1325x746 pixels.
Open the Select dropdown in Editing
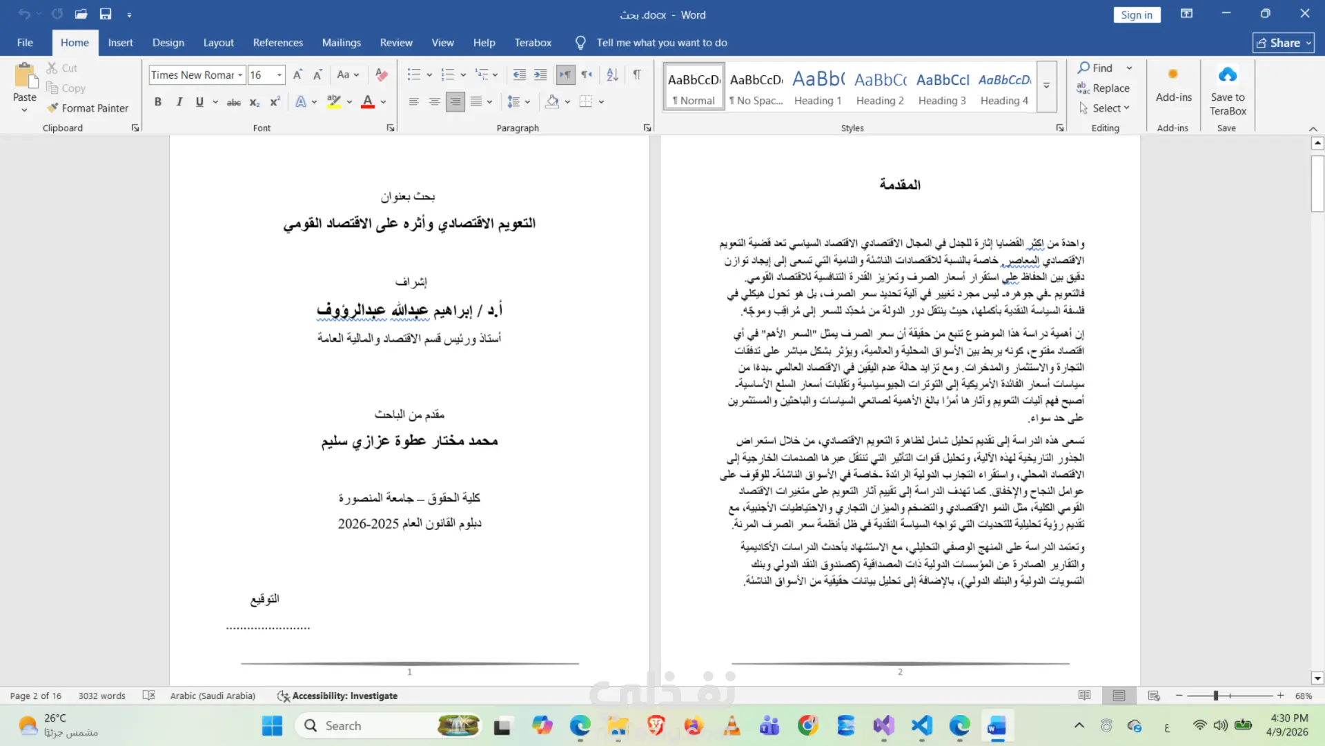pos(1105,108)
